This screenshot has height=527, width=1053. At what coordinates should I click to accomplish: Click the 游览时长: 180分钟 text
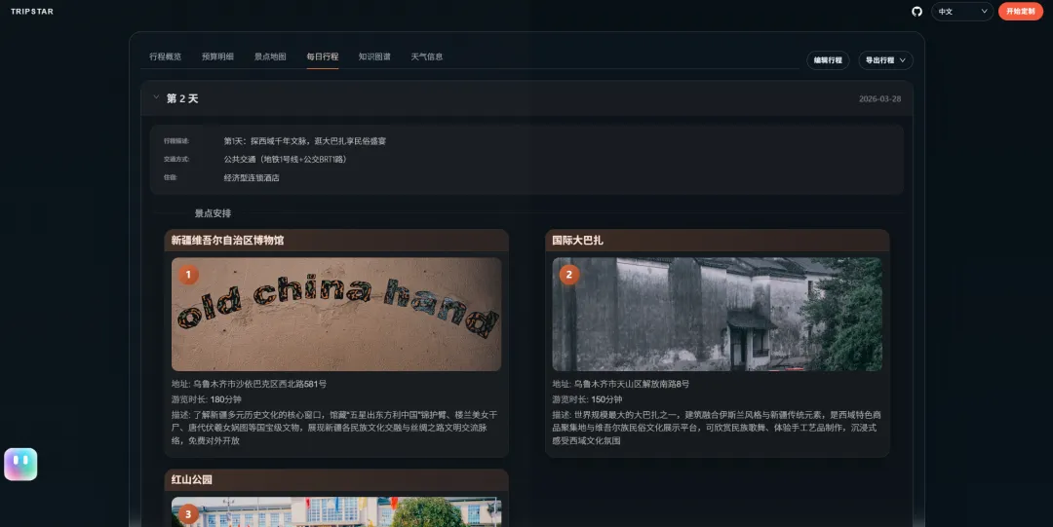[x=206, y=399]
